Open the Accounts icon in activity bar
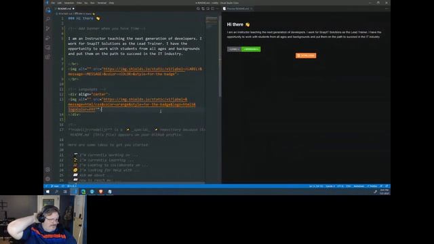This screenshot has height=244, width=434. (48, 169)
